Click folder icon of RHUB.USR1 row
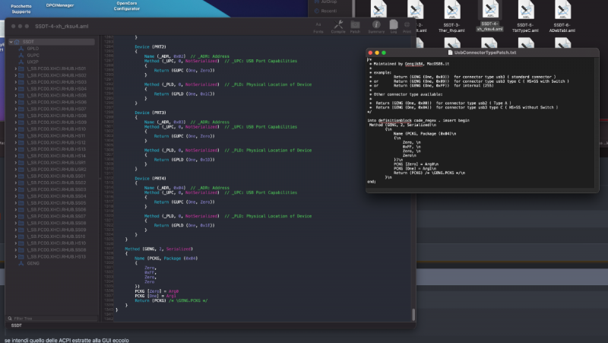 [x=21, y=163]
